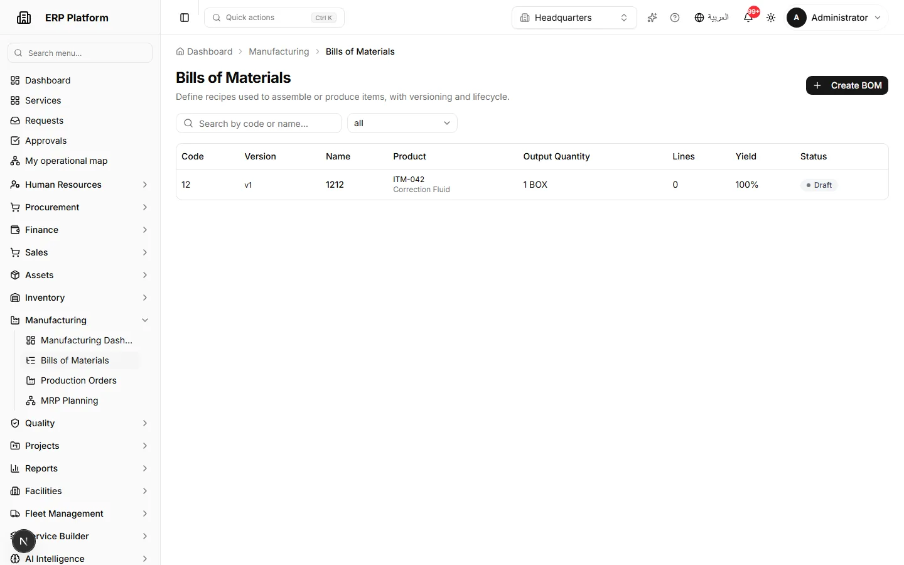Open Requests in the sidebar
Image resolution: width=904 pixels, height=565 pixels.
pyautogui.click(x=80, y=121)
